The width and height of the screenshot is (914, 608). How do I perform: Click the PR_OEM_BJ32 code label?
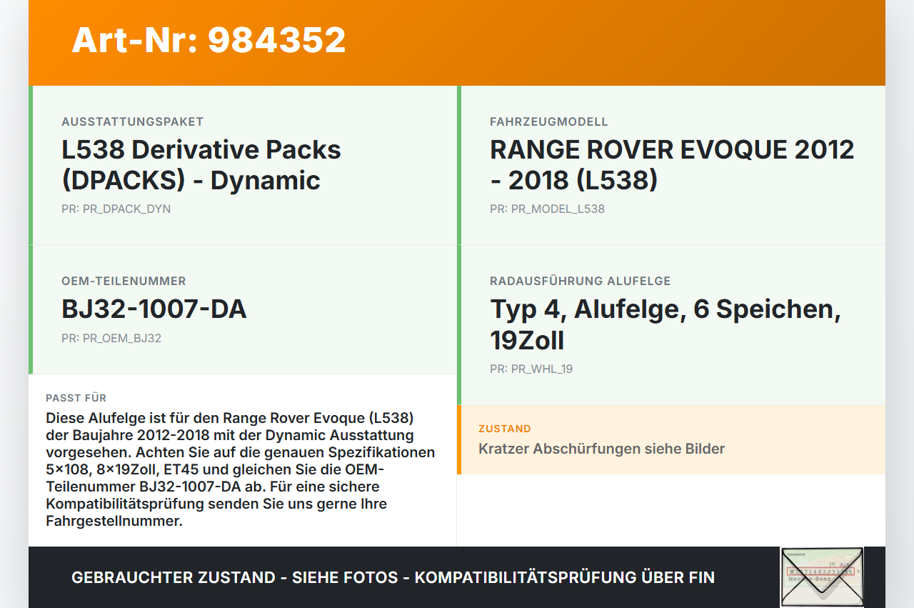click(x=111, y=339)
